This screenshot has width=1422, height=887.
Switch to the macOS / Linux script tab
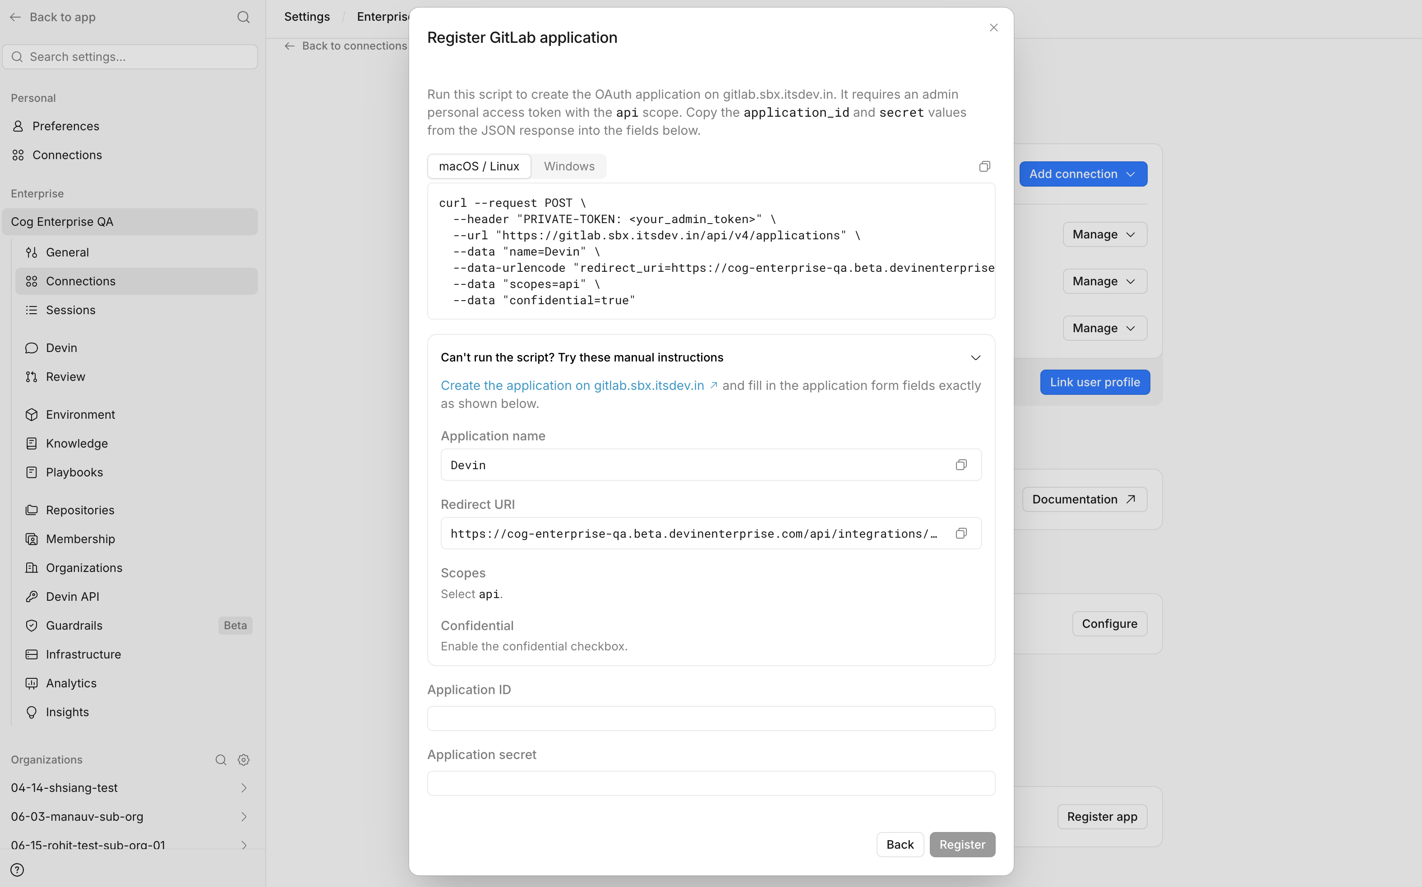(x=479, y=167)
